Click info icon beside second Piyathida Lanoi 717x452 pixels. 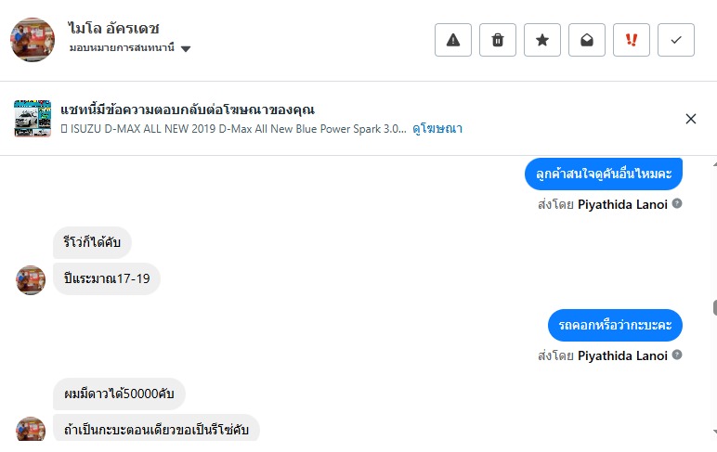coord(677,355)
